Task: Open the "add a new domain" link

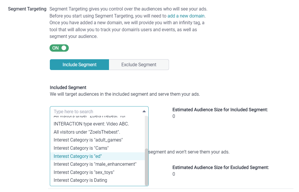Action: (186, 16)
